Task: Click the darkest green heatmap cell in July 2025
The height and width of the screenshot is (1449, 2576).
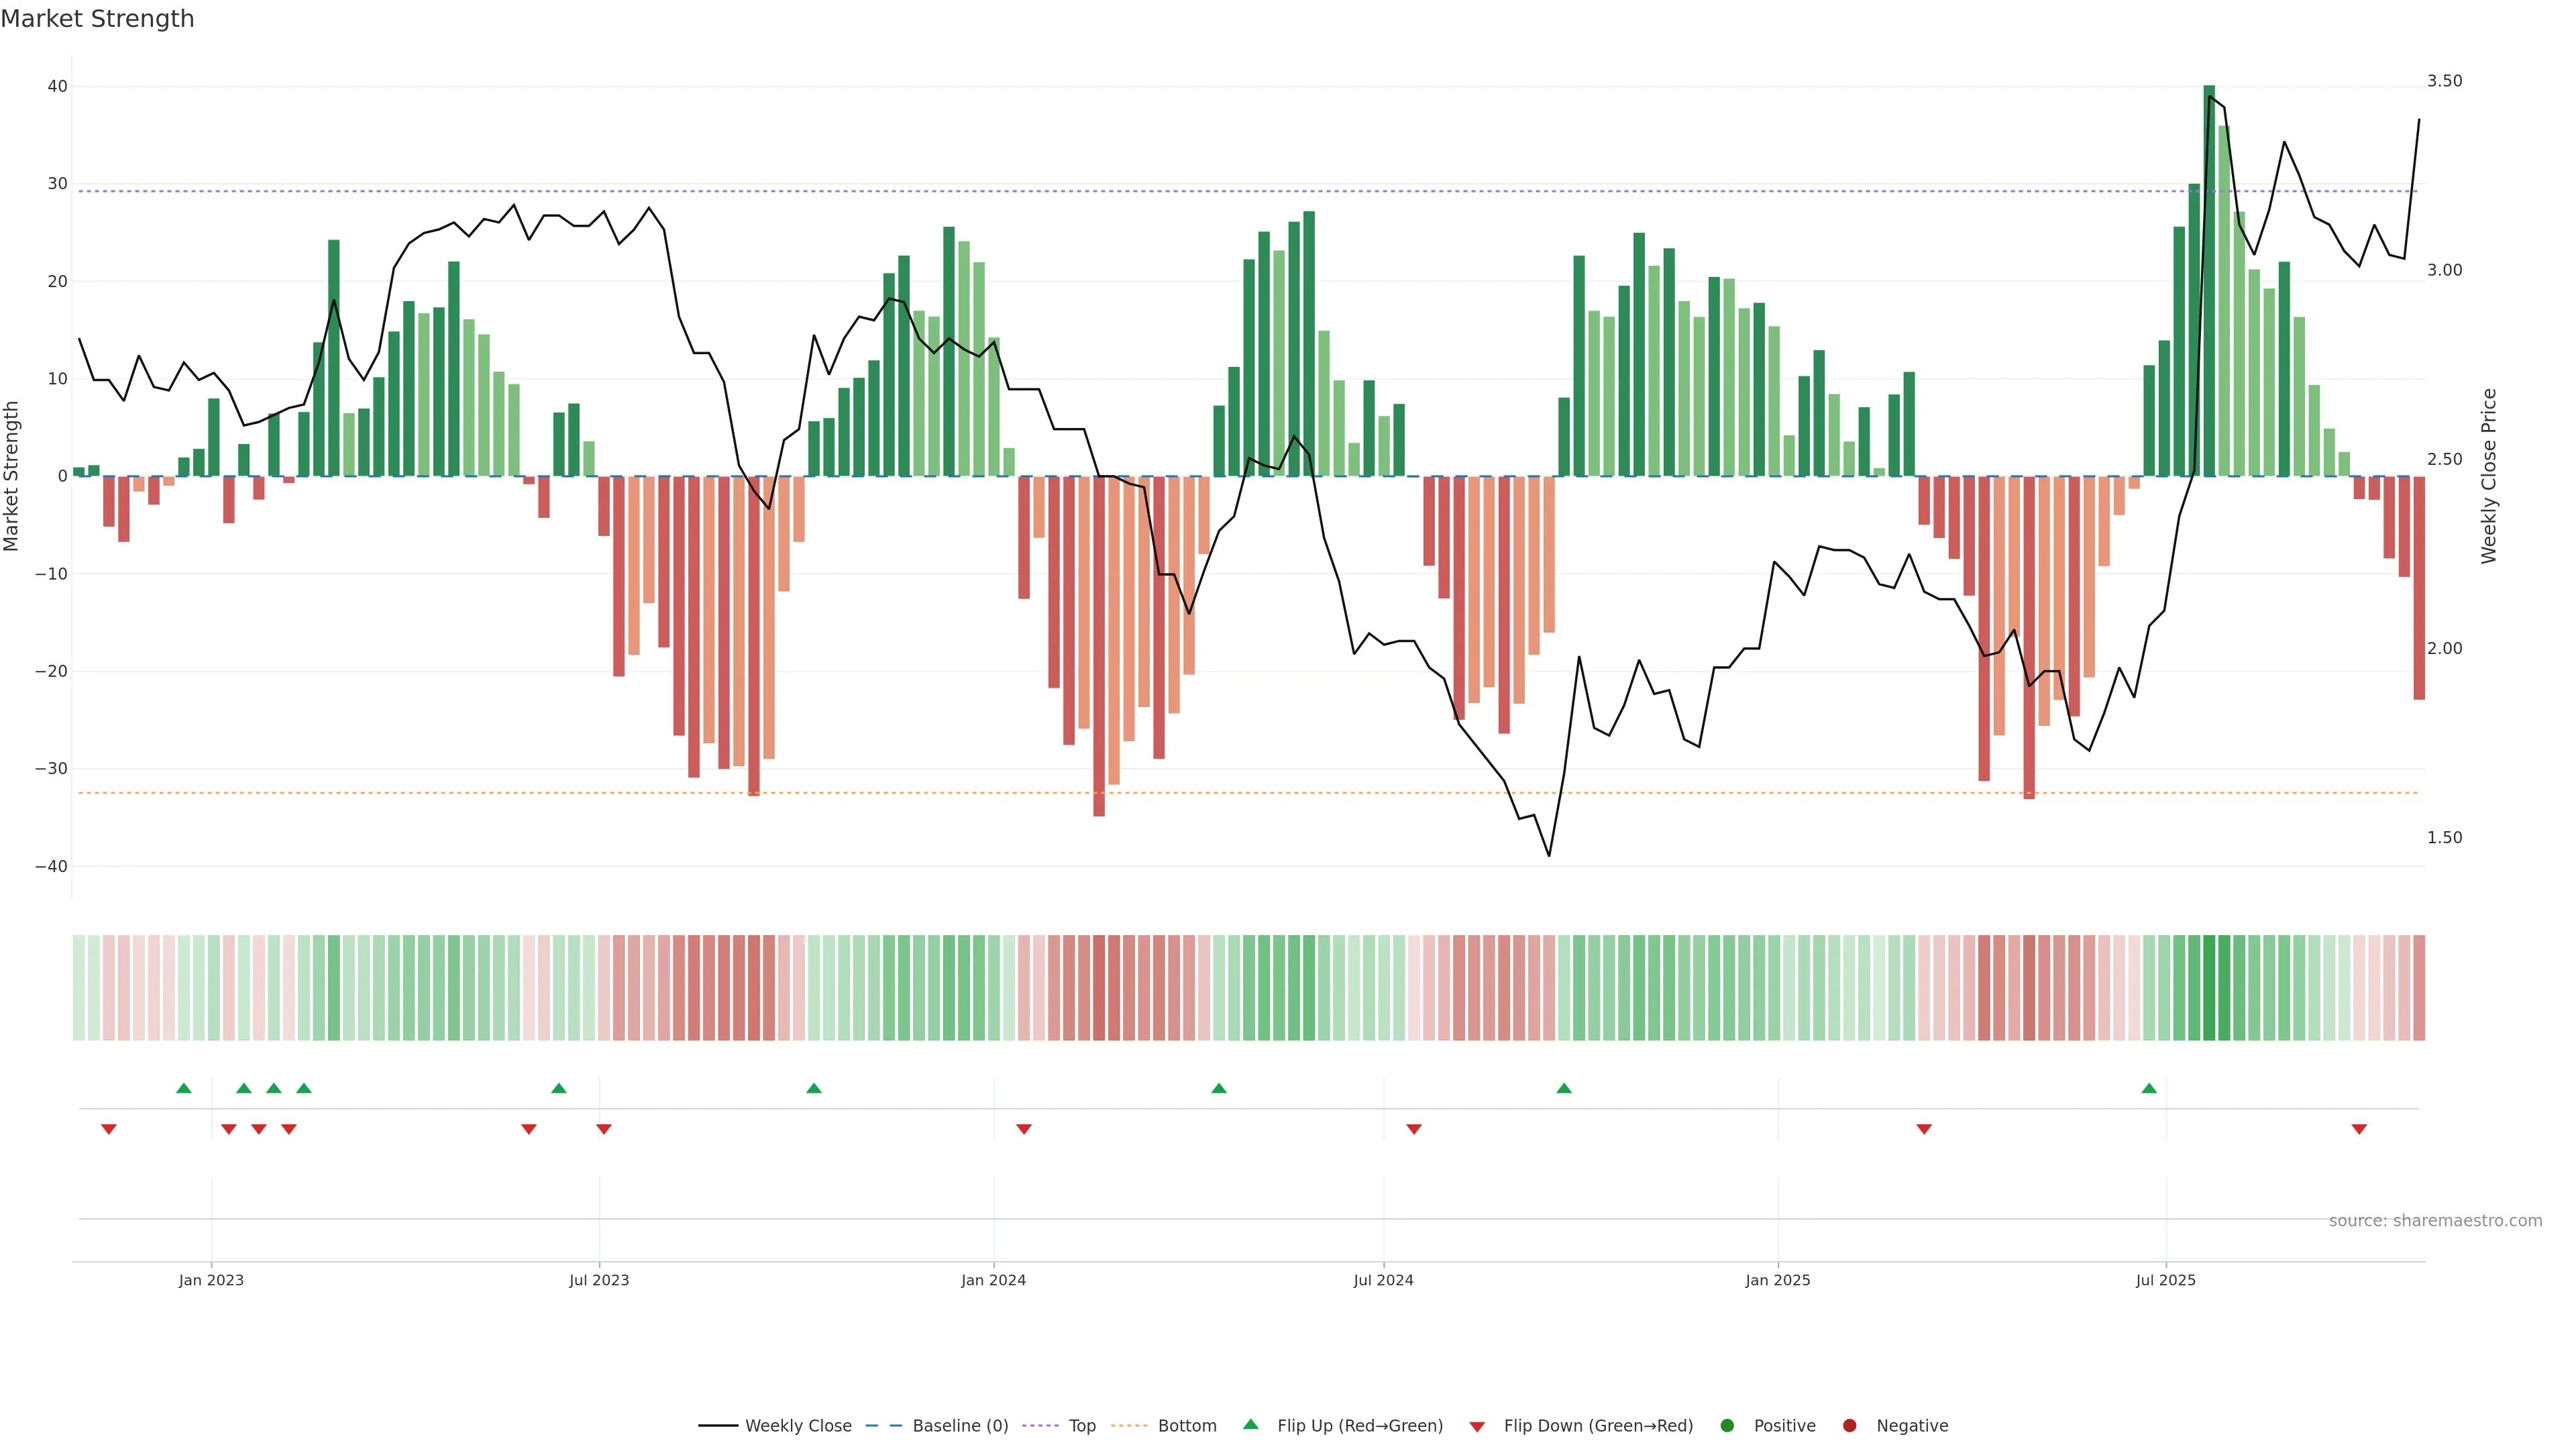Action: (2209, 988)
